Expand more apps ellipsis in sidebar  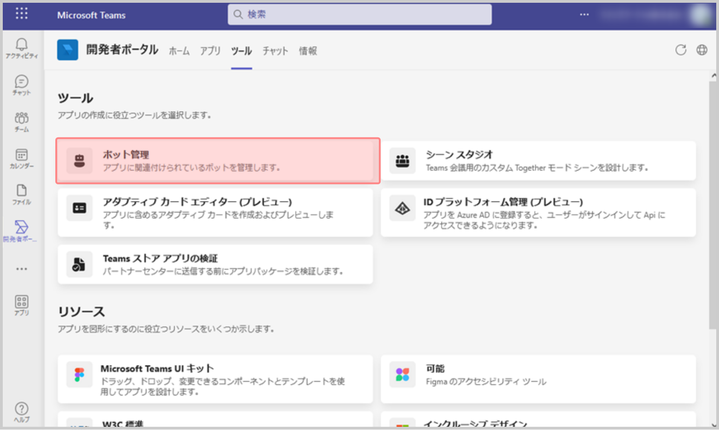point(21,269)
